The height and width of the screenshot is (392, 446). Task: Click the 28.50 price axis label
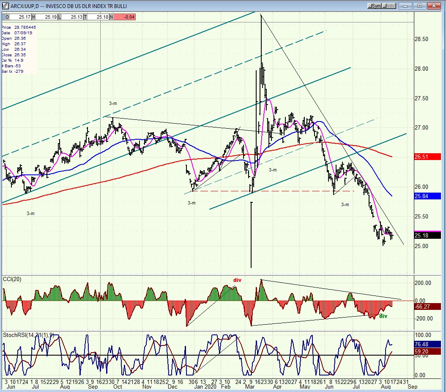(421, 39)
